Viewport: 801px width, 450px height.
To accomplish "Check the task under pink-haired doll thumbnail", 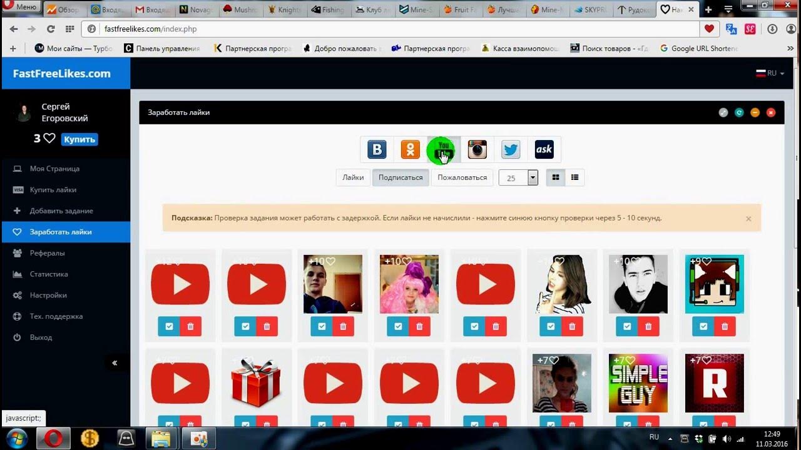I will click(398, 326).
